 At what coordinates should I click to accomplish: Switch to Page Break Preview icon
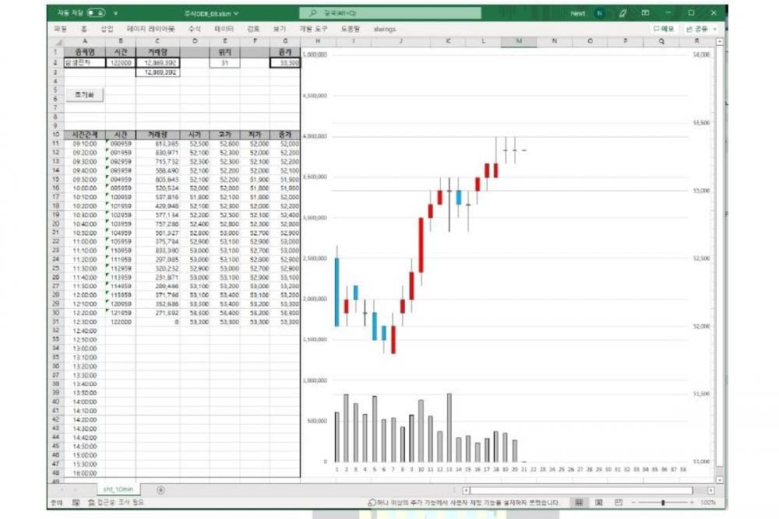point(619,503)
